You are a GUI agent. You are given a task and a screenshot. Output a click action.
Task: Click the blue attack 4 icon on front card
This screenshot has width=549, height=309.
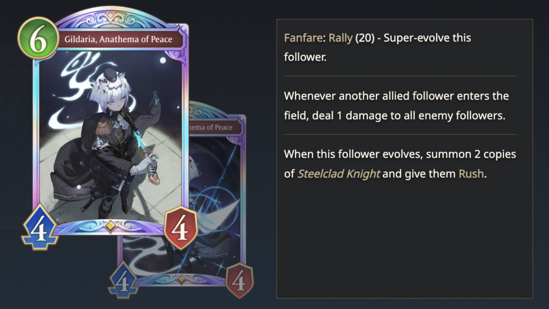(40, 228)
